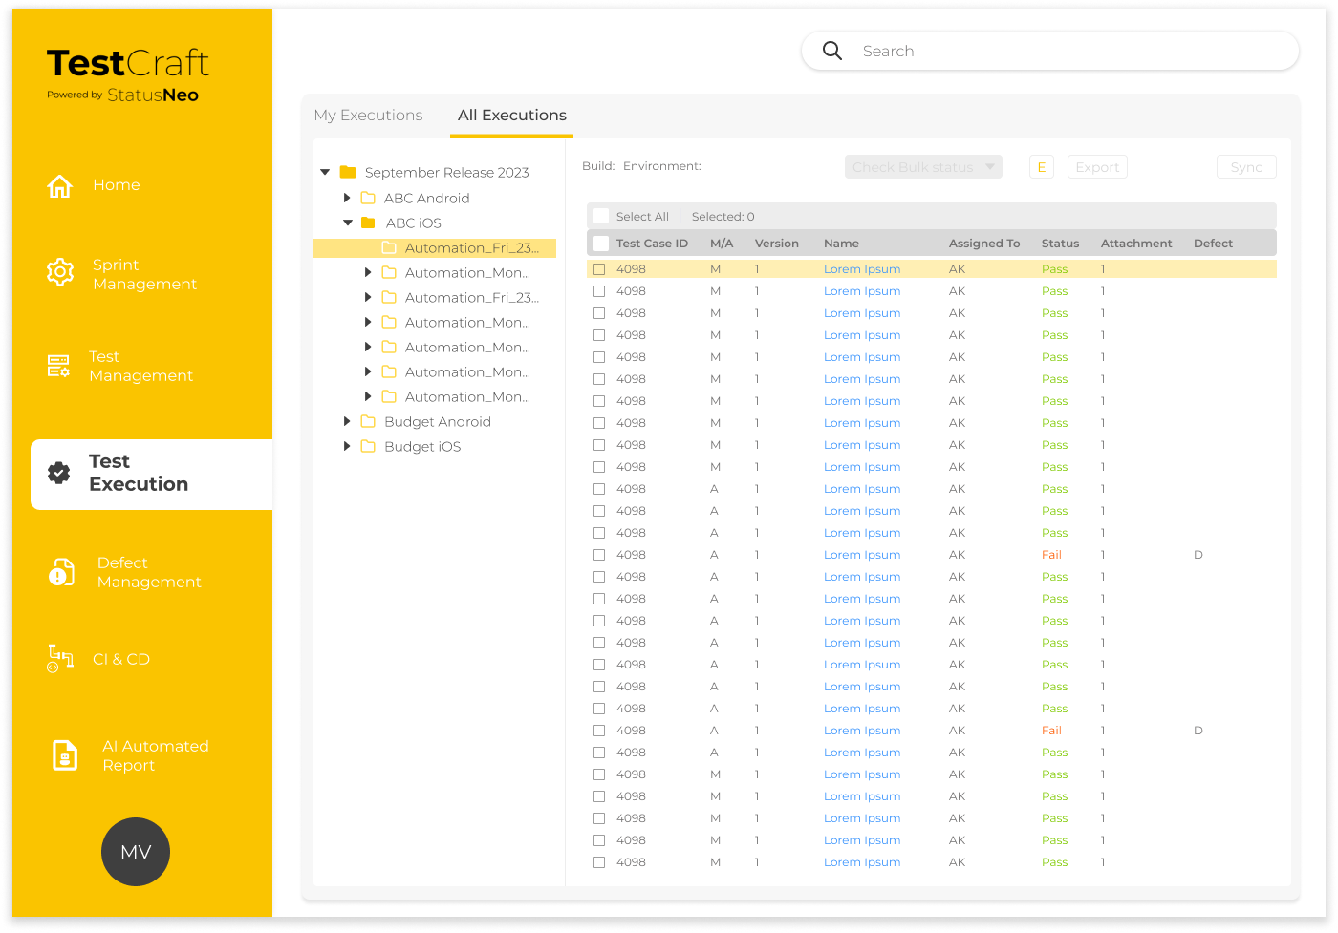Open the AI Automated Report icon
This screenshot has height=933, width=1338.
(65, 755)
